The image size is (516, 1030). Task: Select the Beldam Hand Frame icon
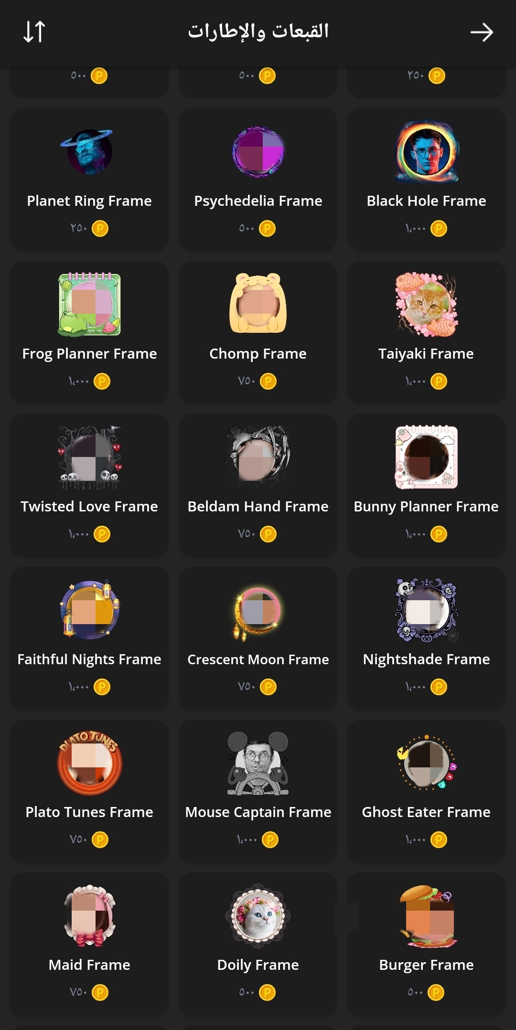coord(258,456)
